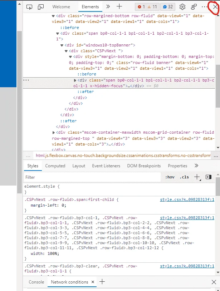The width and height of the screenshot is (220, 291).
Task: Toggle the computed styles sidebar icon
Action: (x=209, y=177)
